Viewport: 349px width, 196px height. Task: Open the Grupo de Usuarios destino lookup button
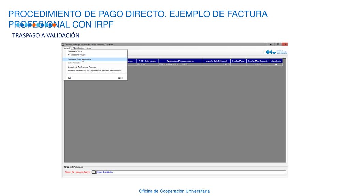94,172
